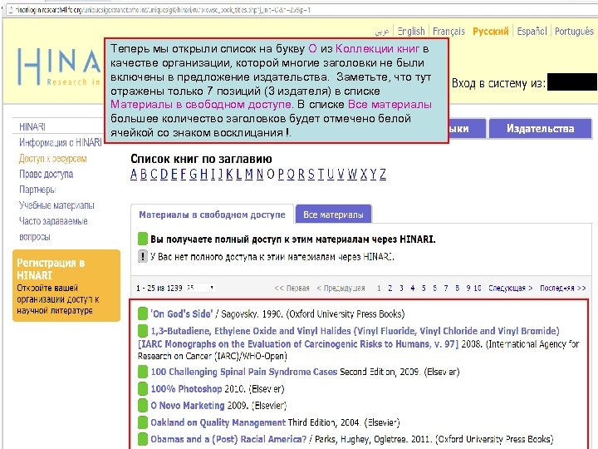Click the HINARI logo
598x449 pixels.
pyautogui.click(x=59, y=67)
